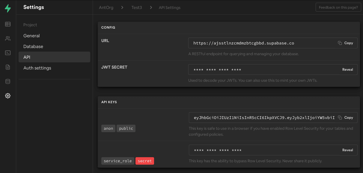
Task: Open the Table editor icon in sidebar
Action: click(8, 24)
